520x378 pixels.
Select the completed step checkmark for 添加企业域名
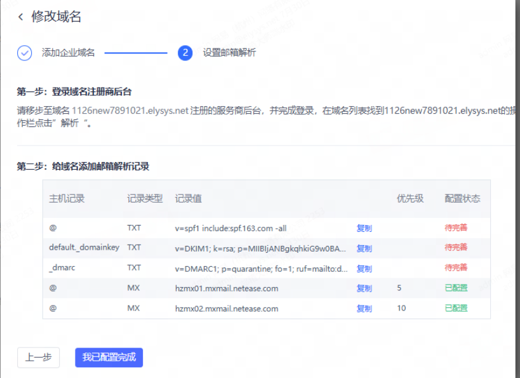[25, 53]
